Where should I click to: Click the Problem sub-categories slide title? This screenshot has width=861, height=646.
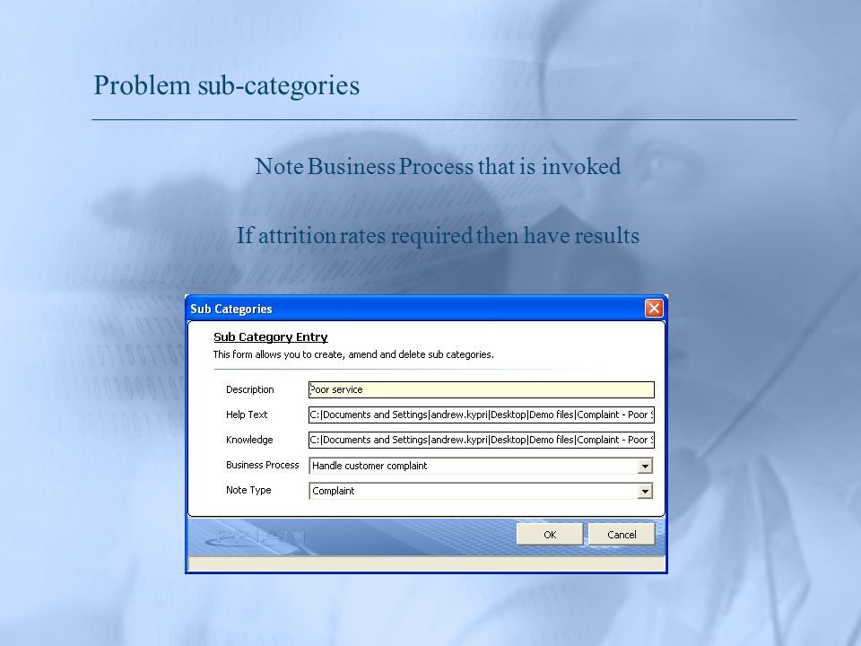click(x=226, y=86)
